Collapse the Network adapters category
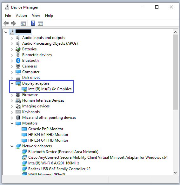180x185 pixels. [12, 146]
